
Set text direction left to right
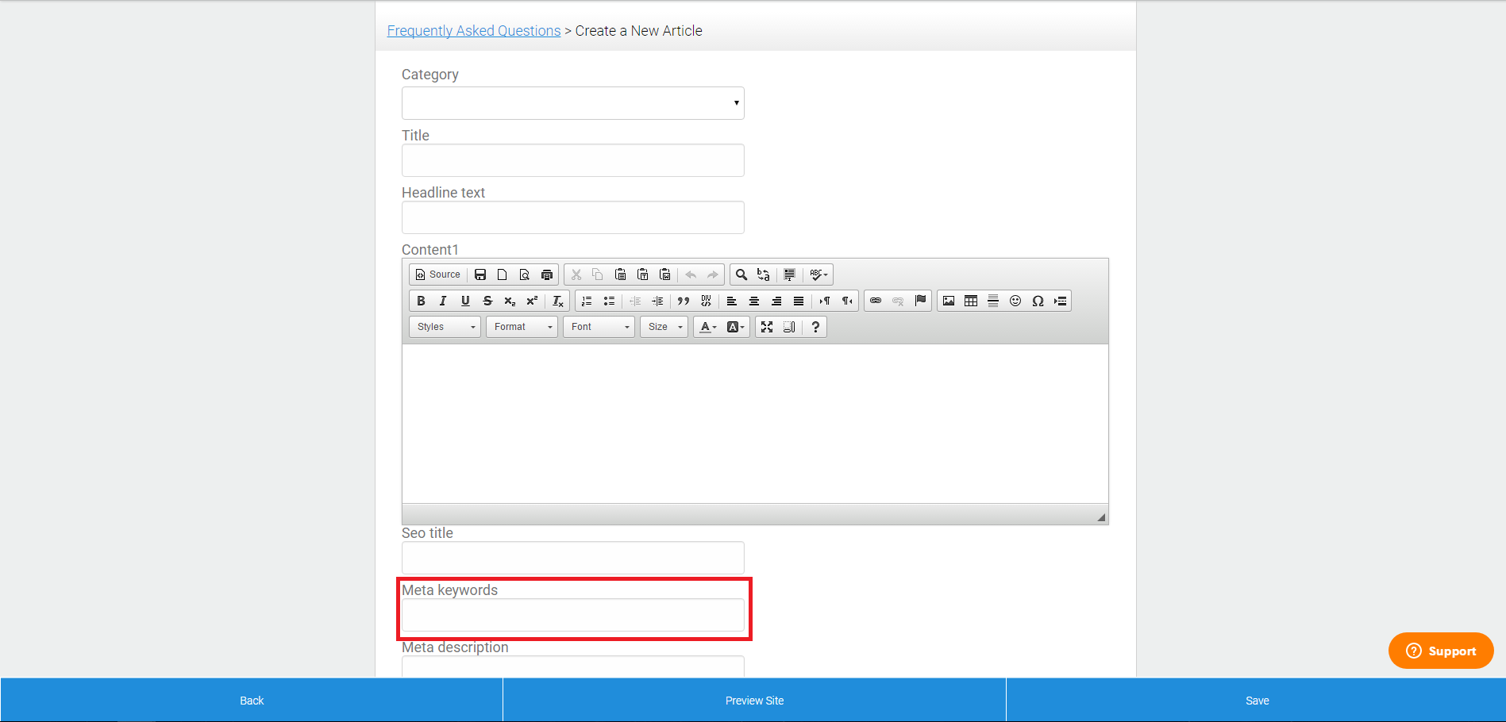825,301
